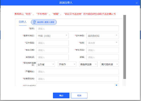Click the blue arrow of the bottom partially visible dropdown
This screenshot has width=141, height=101.
(x=117, y=85)
